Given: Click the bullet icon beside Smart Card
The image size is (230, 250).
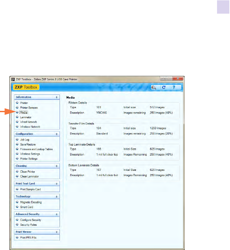Looking at the screenshot, I should pos(17,207).
